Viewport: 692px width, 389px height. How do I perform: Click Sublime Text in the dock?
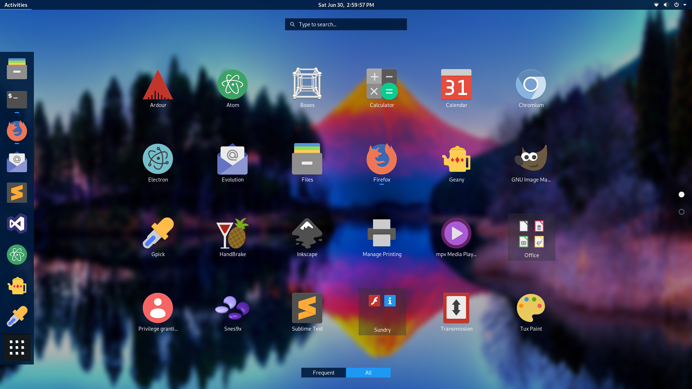tap(17, 193)
